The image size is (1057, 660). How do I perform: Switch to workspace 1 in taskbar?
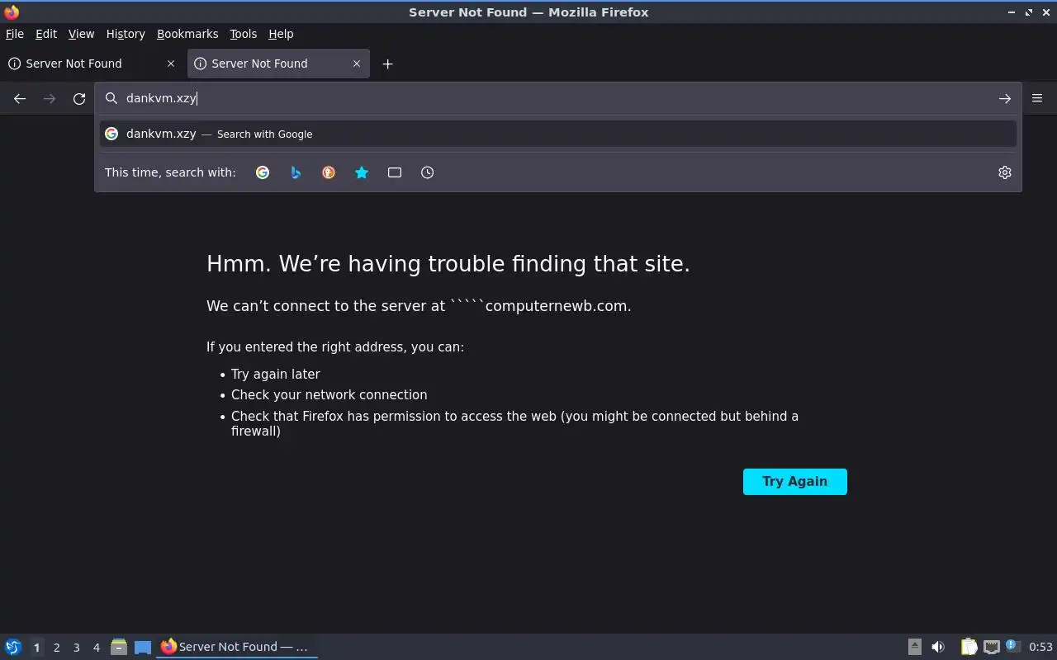pyautogui.click(x=36, y=648)
